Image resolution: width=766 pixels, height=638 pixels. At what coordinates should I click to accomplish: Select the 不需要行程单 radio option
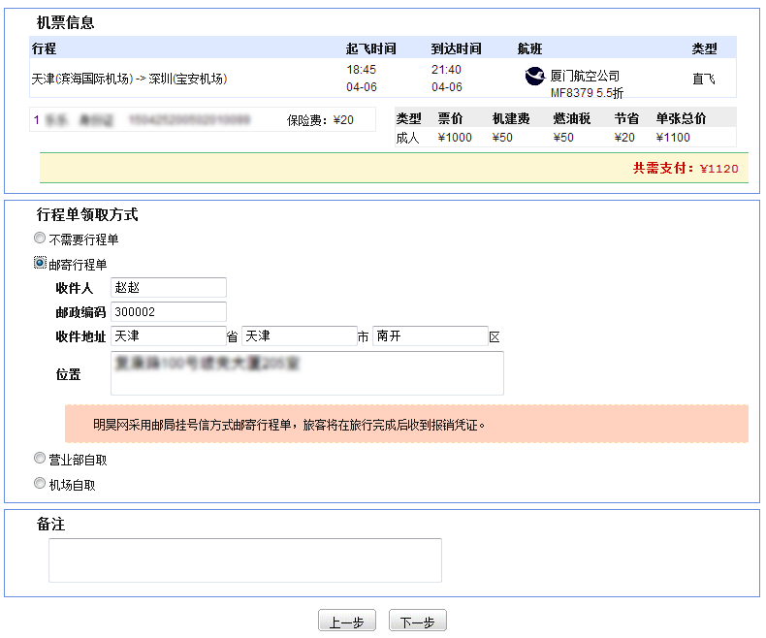40,238
